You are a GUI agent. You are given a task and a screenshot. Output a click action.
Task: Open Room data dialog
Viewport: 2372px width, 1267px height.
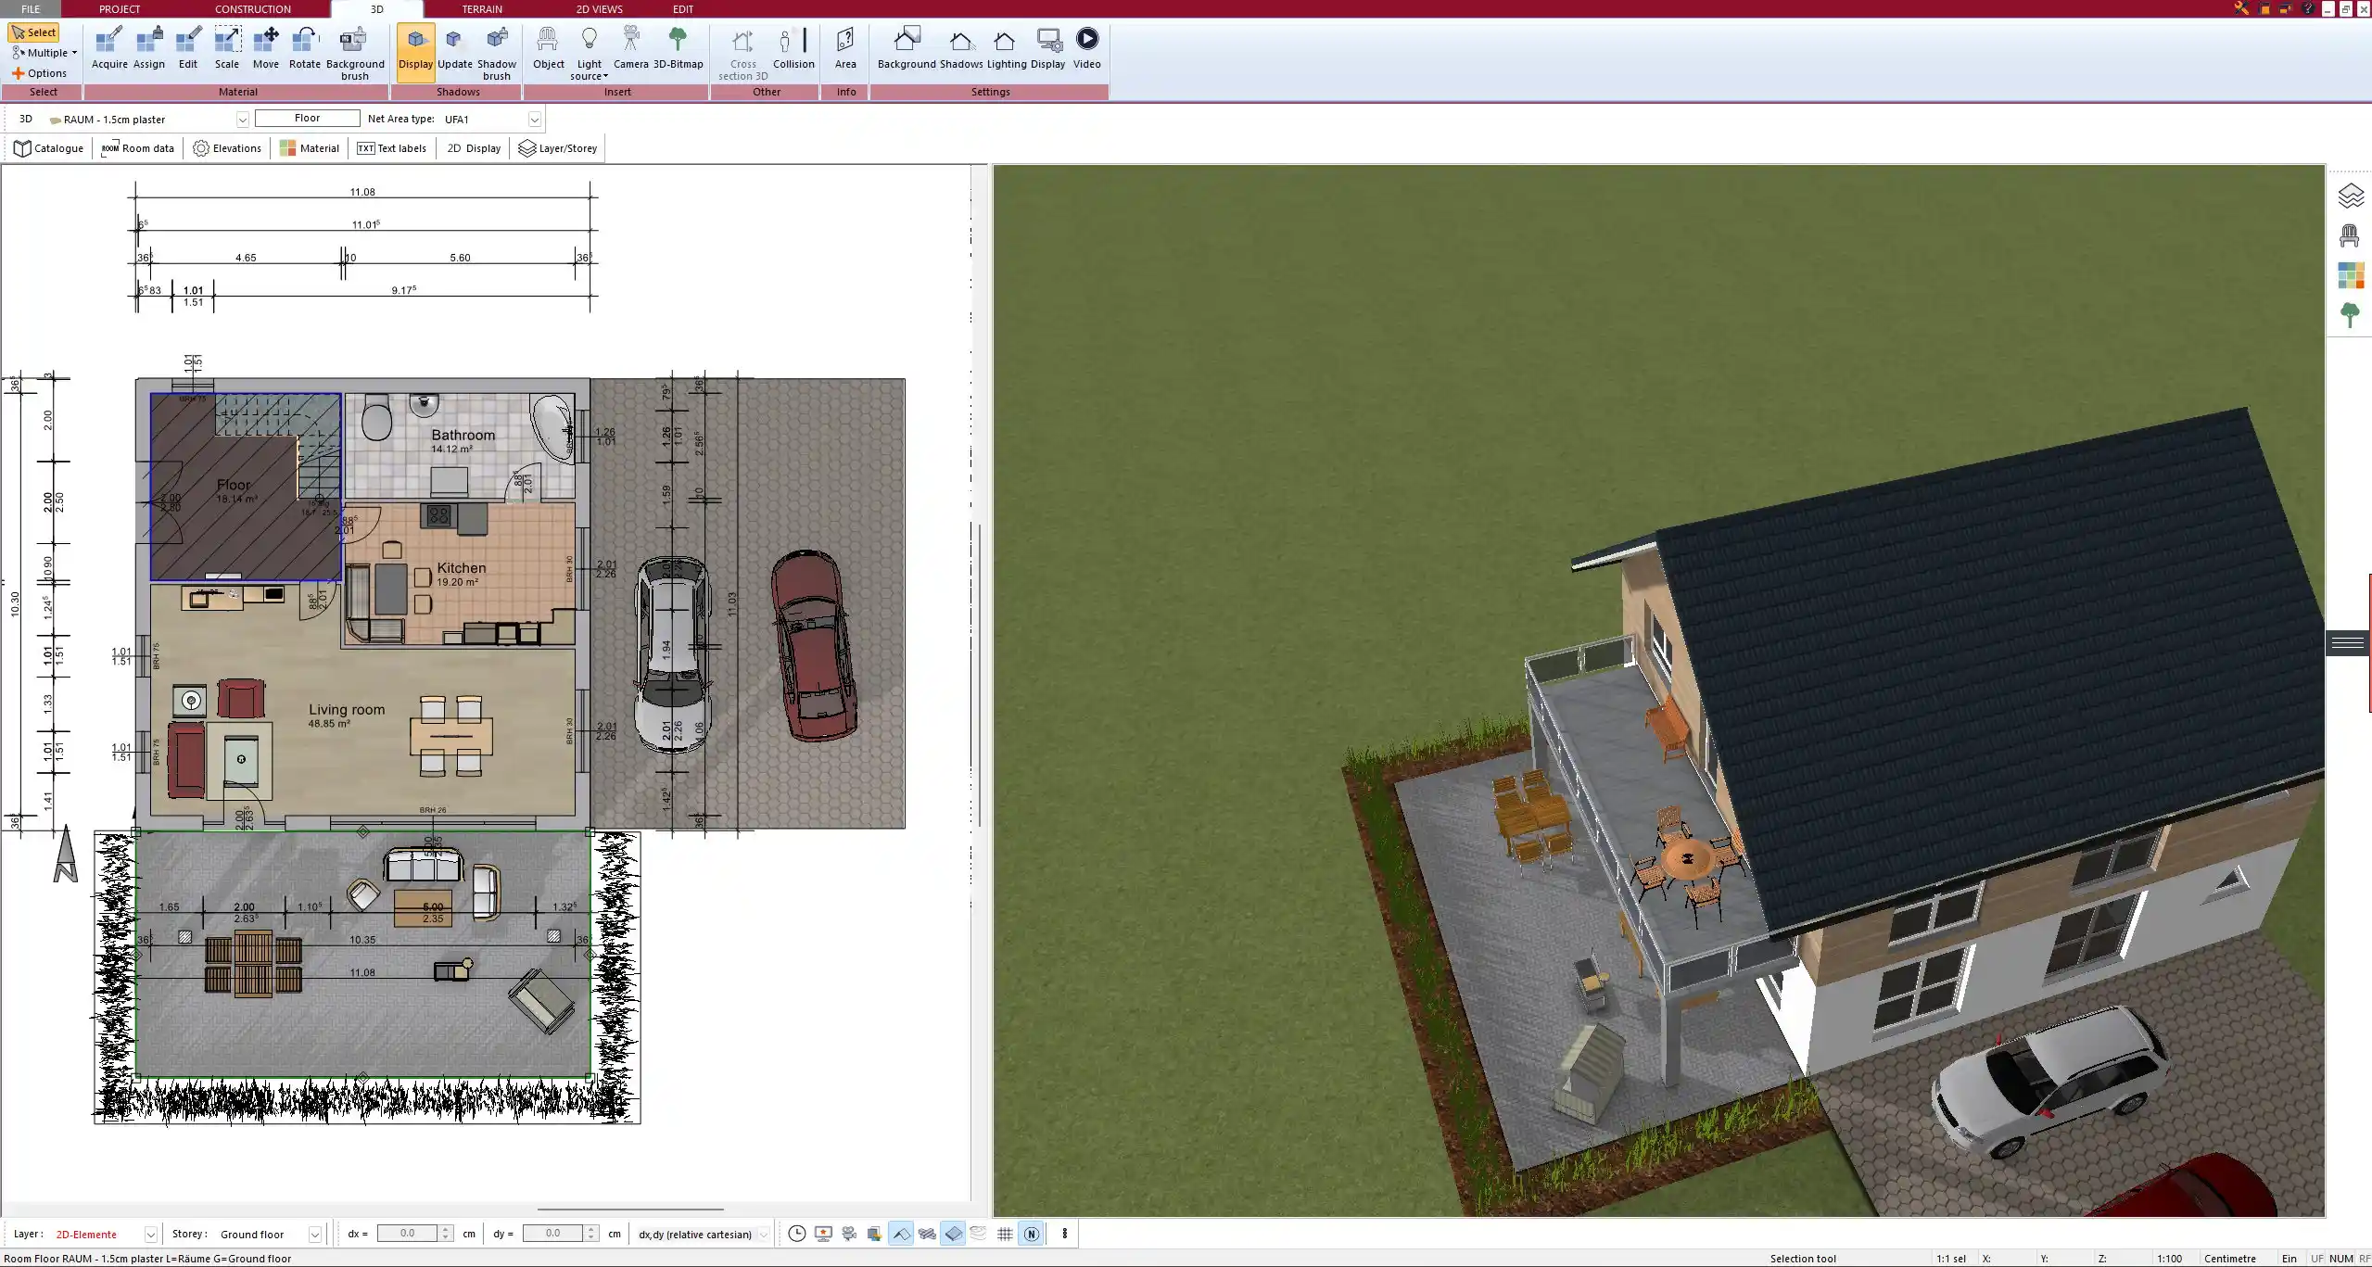[x=137, y=148]
